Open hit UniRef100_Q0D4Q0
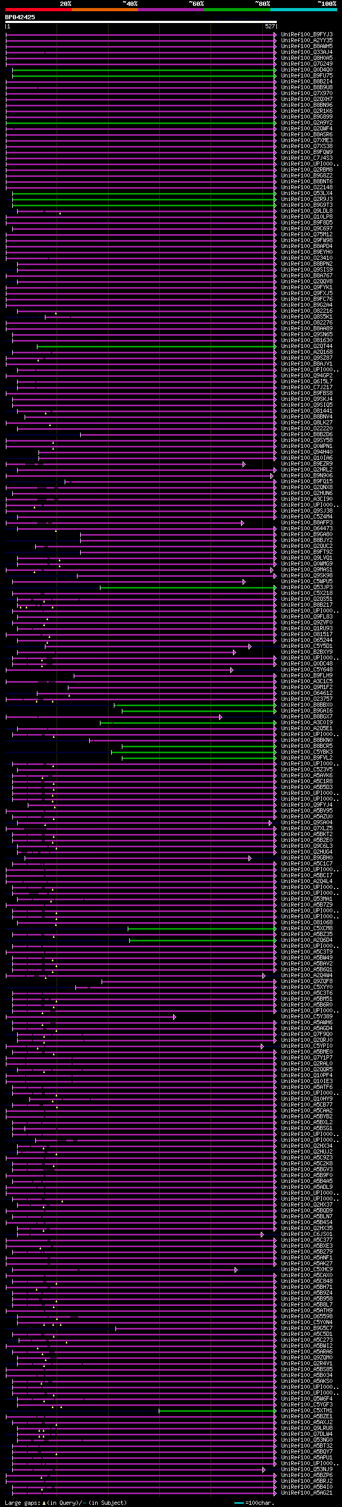The height and width of the screenshot is (1507, 342). [x=307, y=69]
